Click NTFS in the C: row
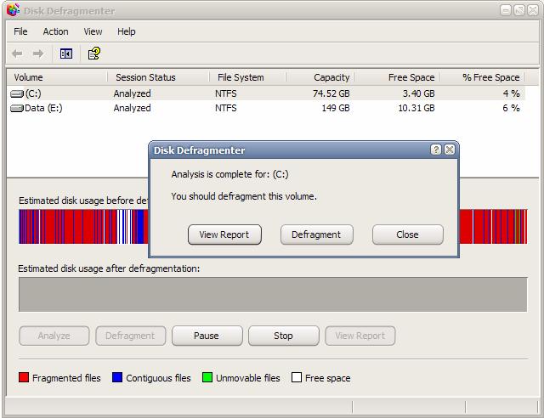544x418 pixels. [x=226, y=93]
